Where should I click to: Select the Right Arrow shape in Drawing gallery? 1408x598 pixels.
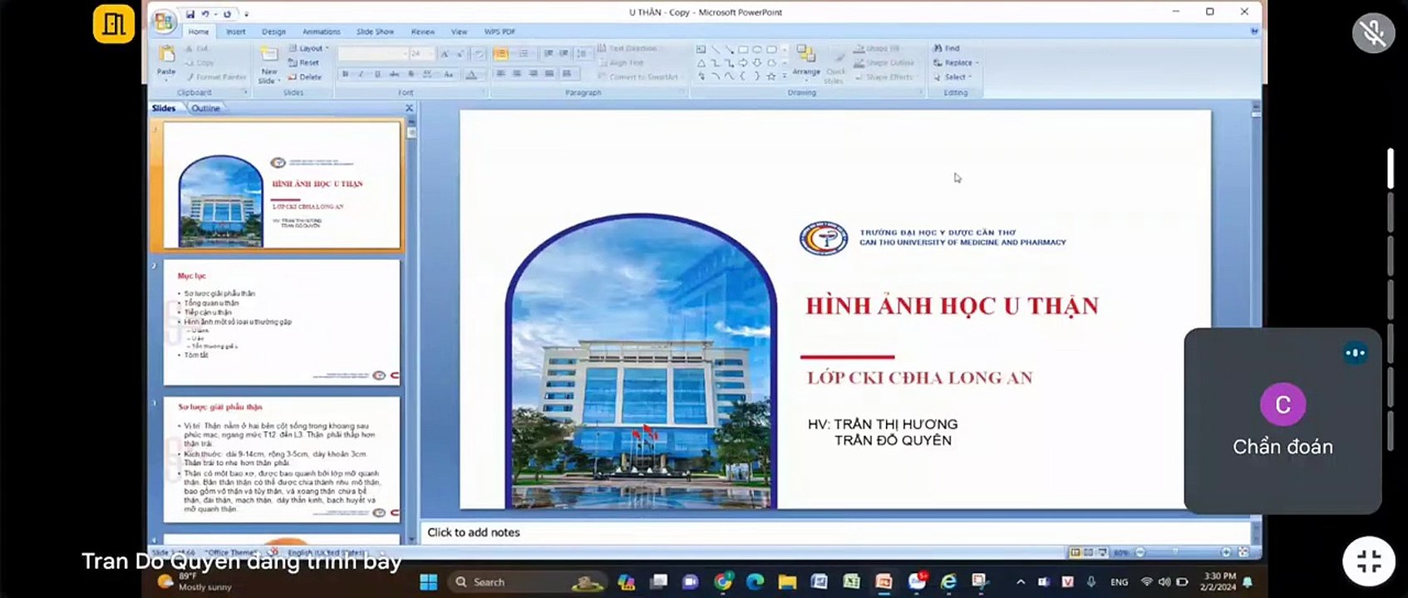tap(743, 63)
